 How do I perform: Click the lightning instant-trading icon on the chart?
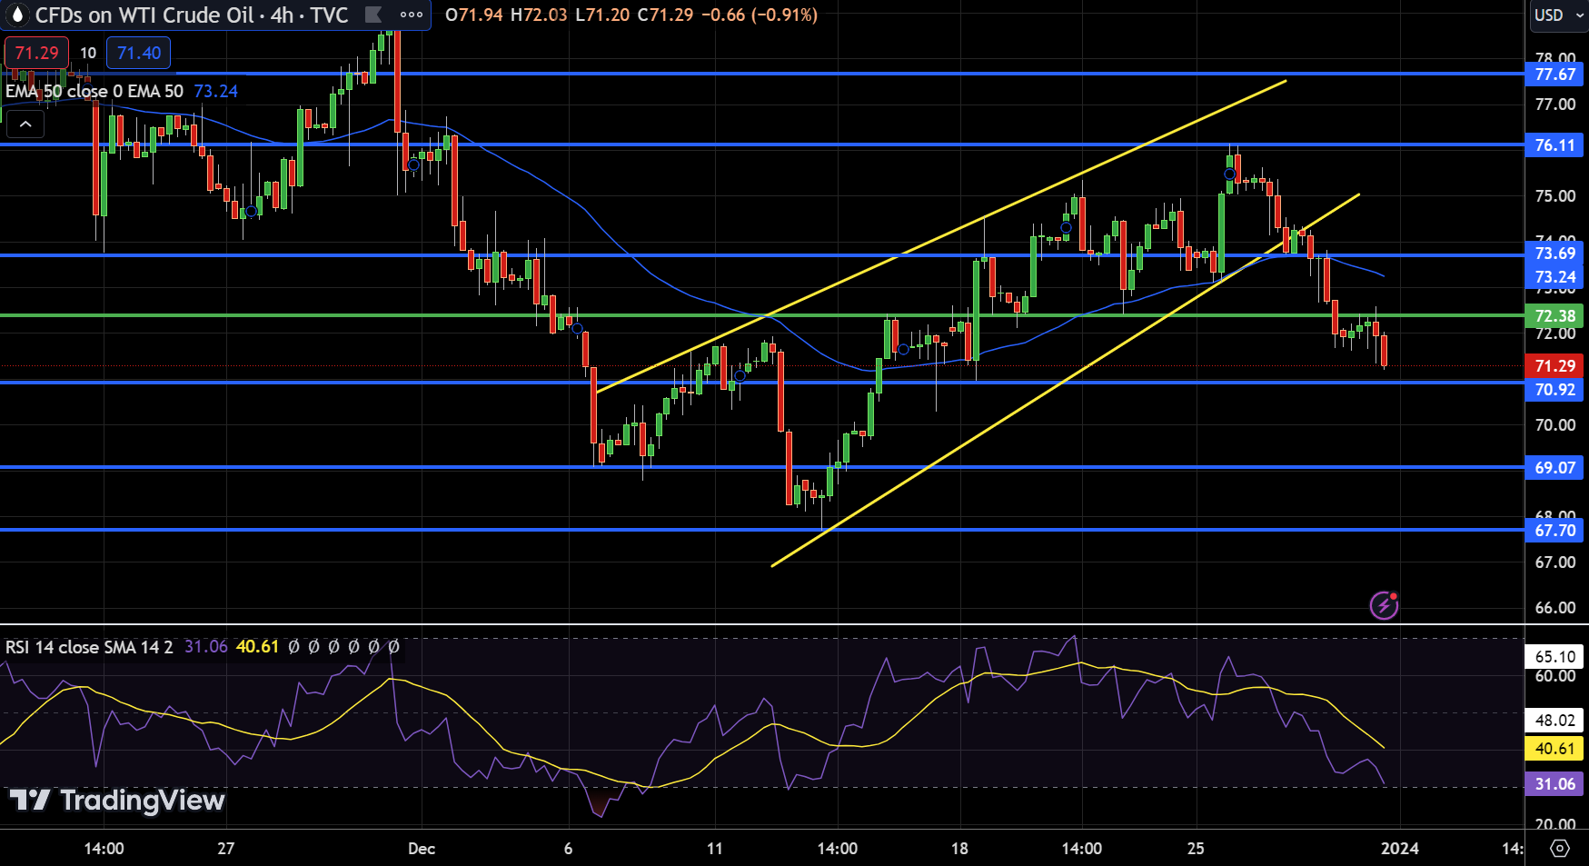point(1384,605)
